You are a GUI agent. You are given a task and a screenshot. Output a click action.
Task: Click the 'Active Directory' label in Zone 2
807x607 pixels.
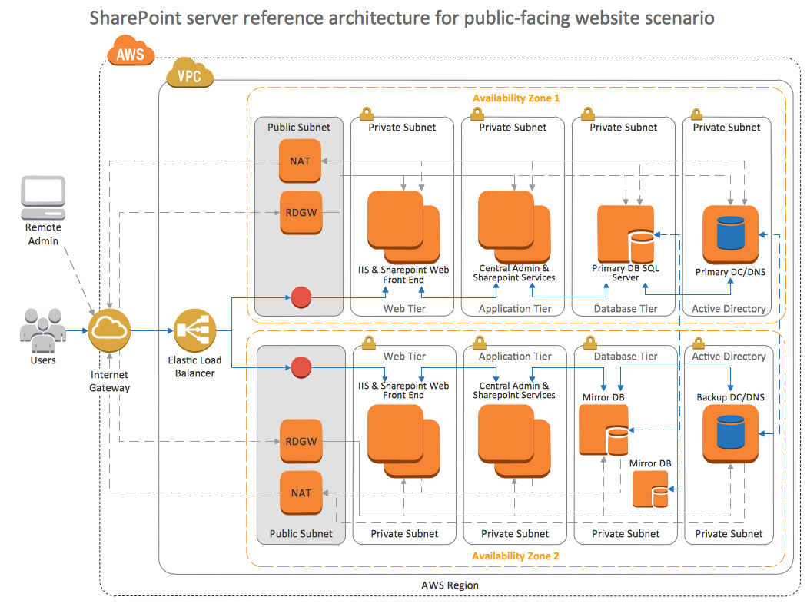(x=729, y=357)
